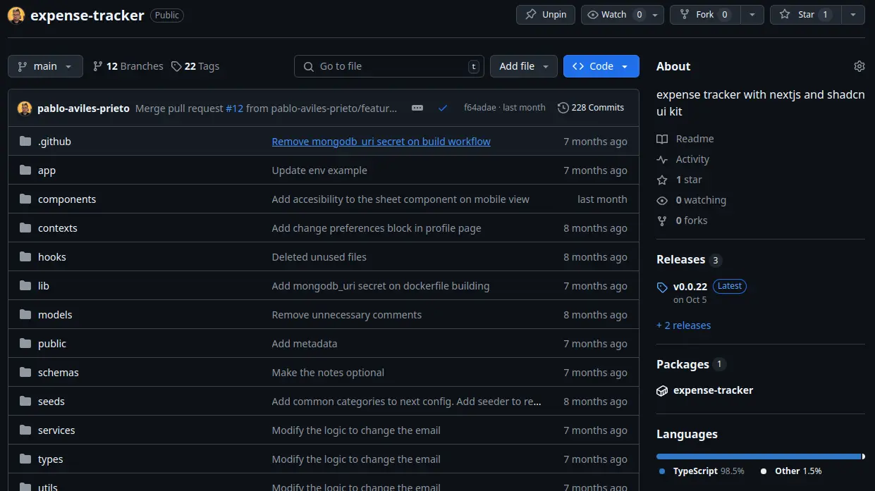Viewport: 875px width, 491px height.
Task: Click the TypeScript language bar
Action: point(758,456)
